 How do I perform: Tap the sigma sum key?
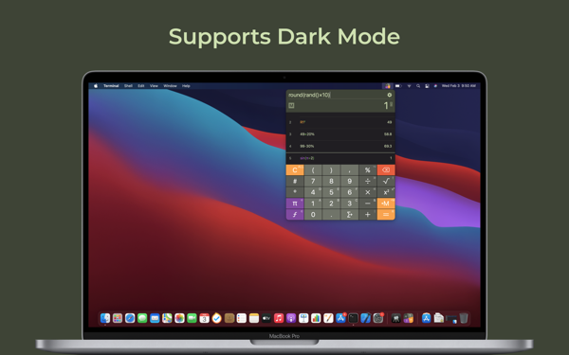pos(349,215)
